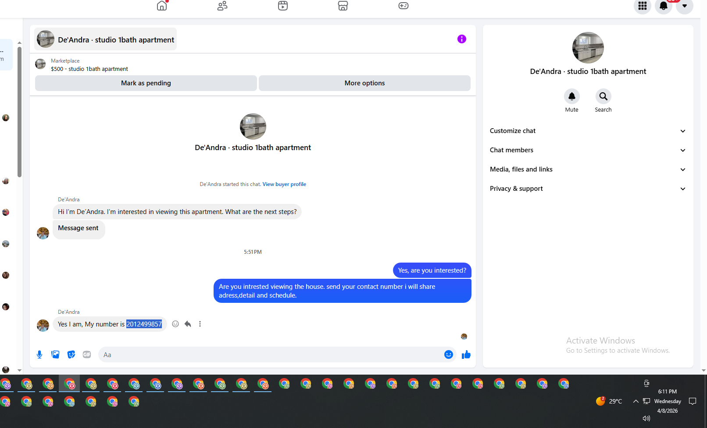The image size is (707, 428).
Task: Attach a photo file icon
Action: pos(55,354)
